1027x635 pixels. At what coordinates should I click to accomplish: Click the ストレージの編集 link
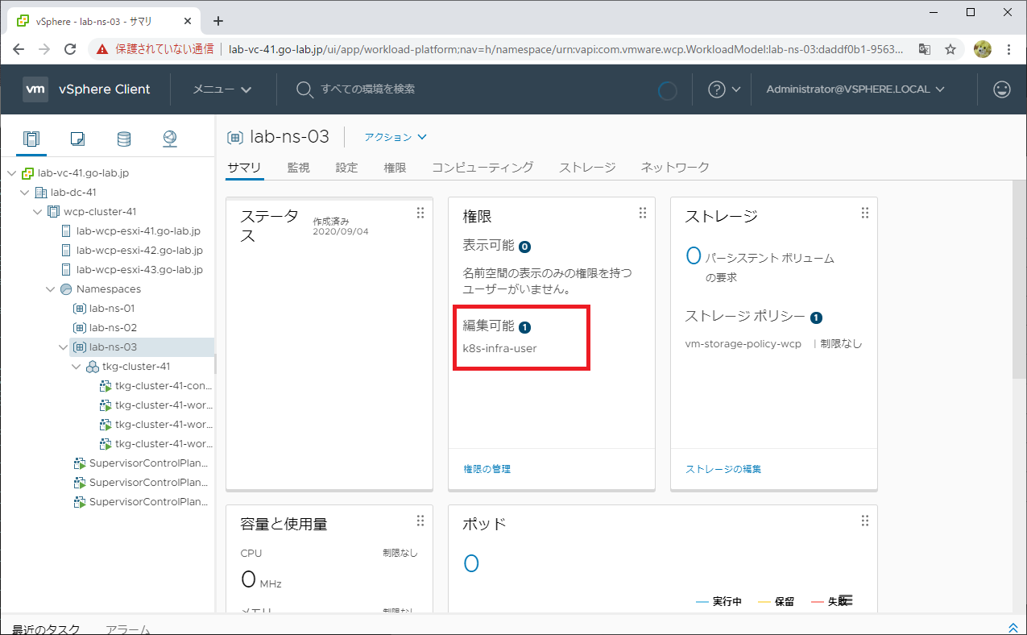pos(723,469)
